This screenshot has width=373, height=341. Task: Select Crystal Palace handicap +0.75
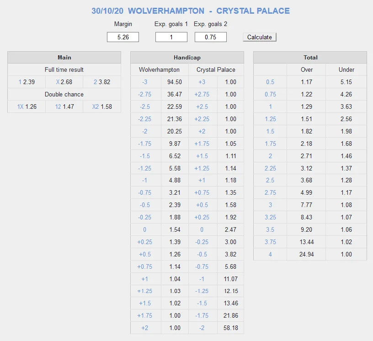tap(202, 193)
